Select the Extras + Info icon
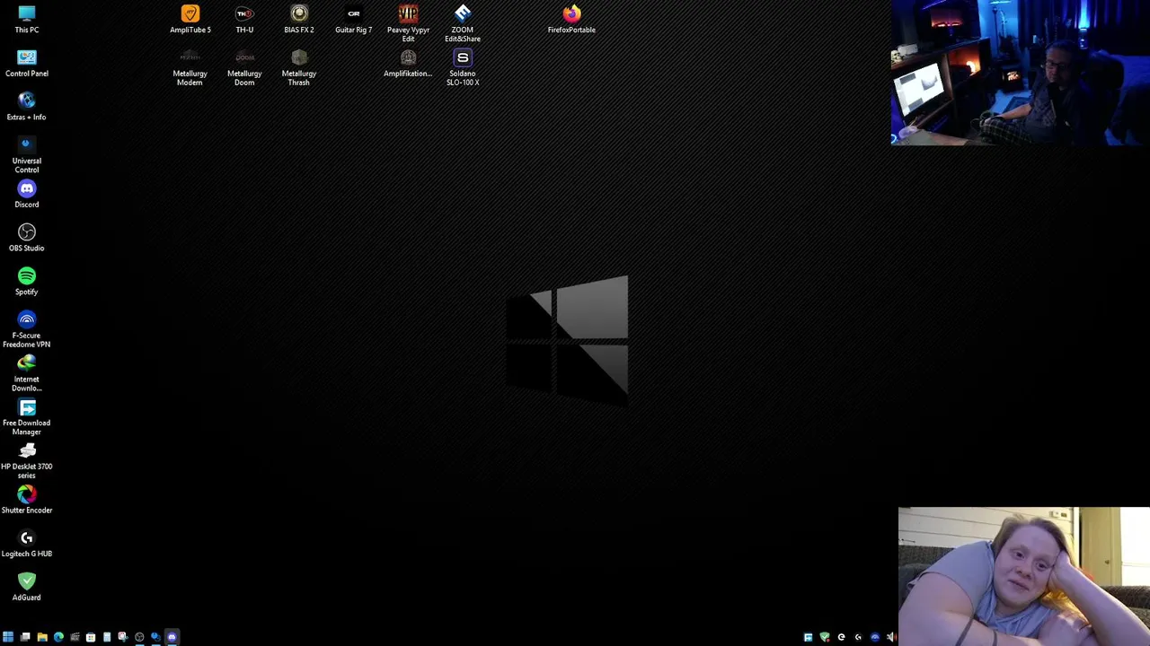The image size is (1150, 646). point(27,106)
